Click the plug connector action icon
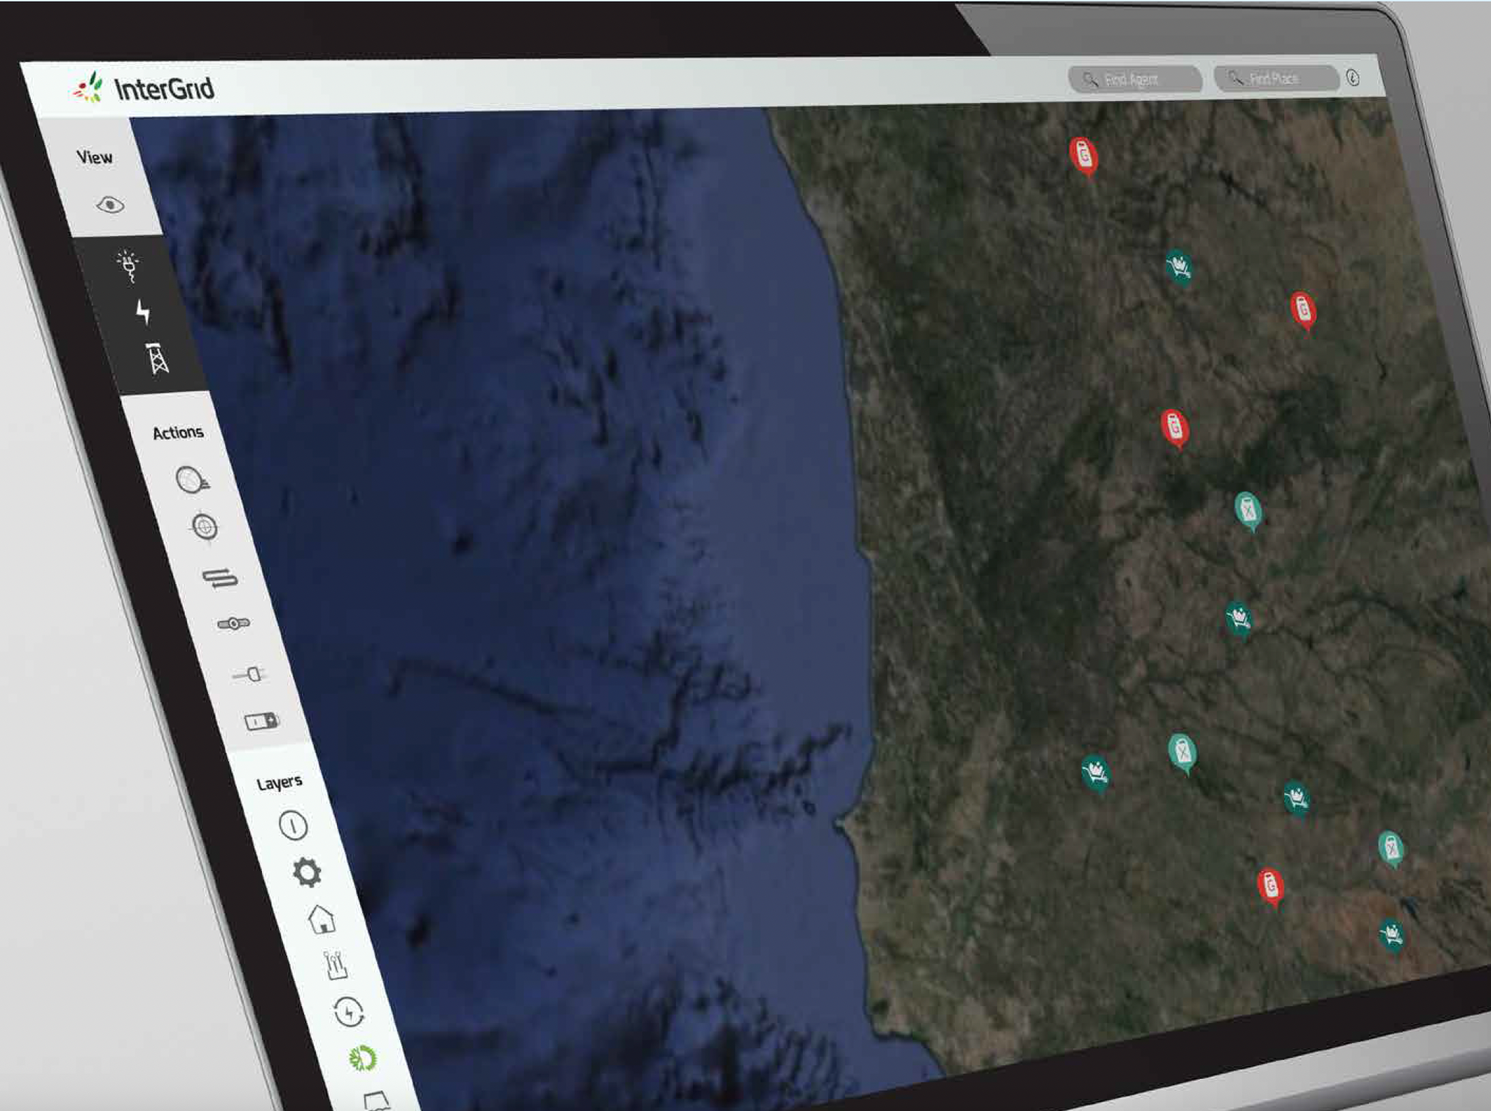1491x1111 pixels. pyautogui.click(x=250, y=674)
